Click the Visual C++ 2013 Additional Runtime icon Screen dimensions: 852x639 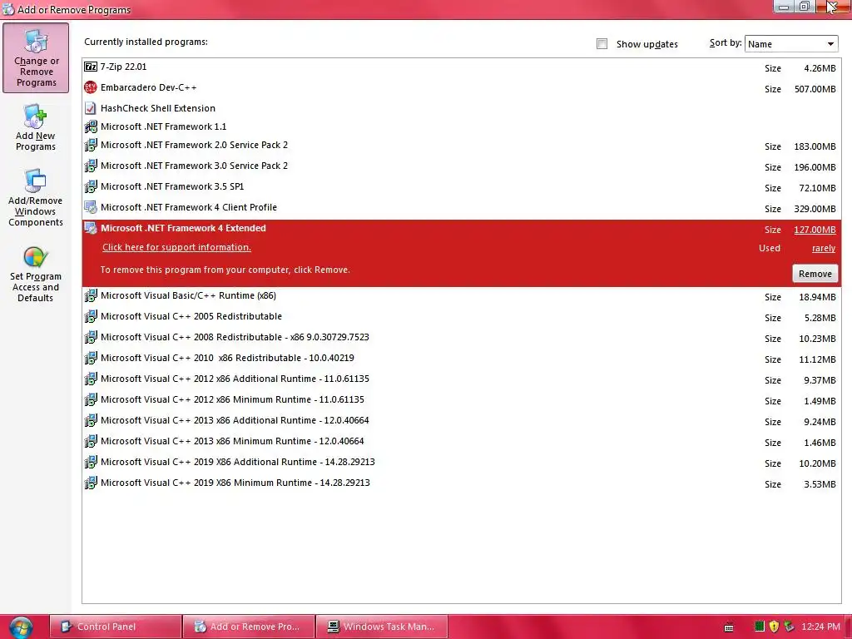[x=91, y=420]
